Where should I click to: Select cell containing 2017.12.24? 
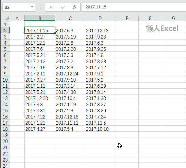coord(70,74)
